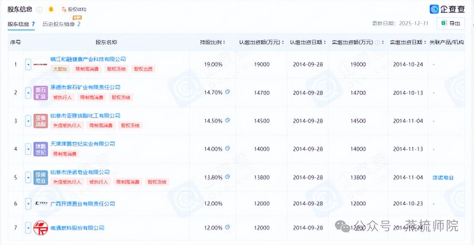Click the info icon beside 股东信息 title
Image resolution: width=474 pixels, height=245 pixels.
pos(39,9)
